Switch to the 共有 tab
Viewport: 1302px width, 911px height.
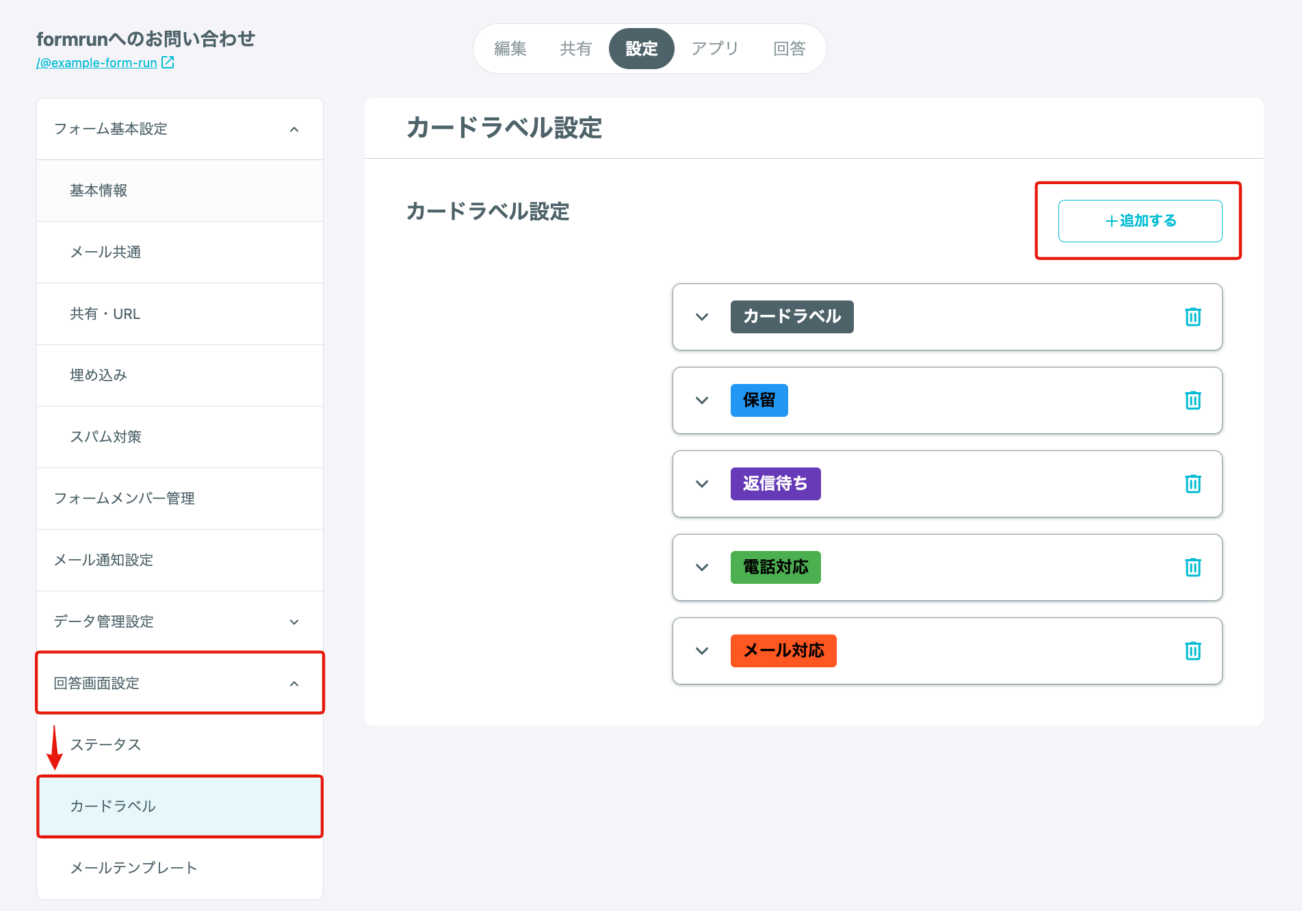[575, 49]
